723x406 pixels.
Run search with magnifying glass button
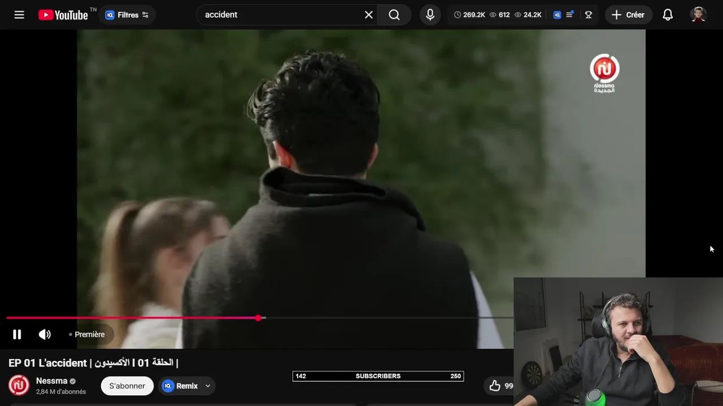[x=394, y=15]
